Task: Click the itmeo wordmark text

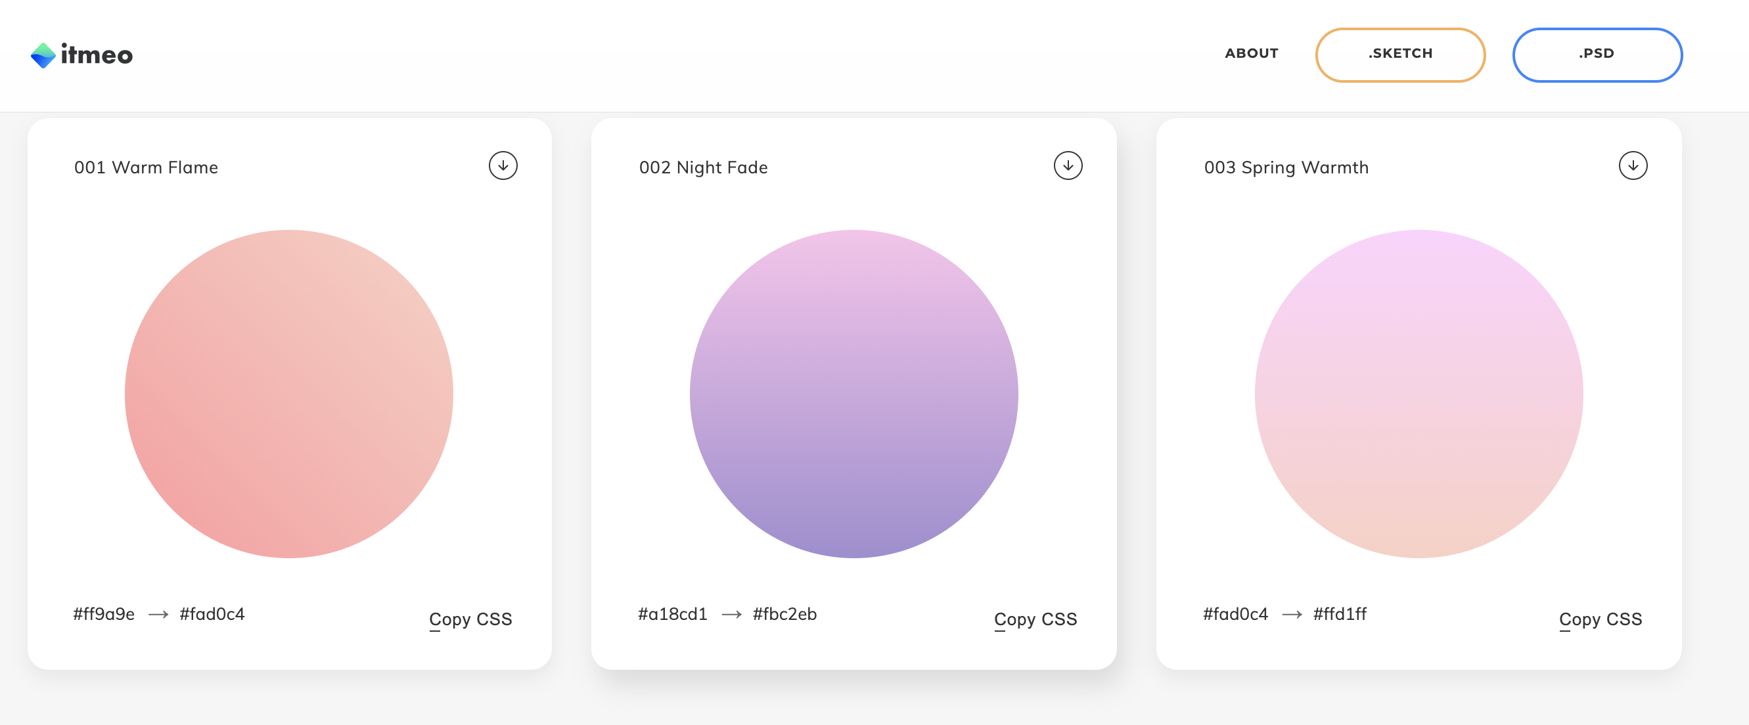Action: pos(97,55)
